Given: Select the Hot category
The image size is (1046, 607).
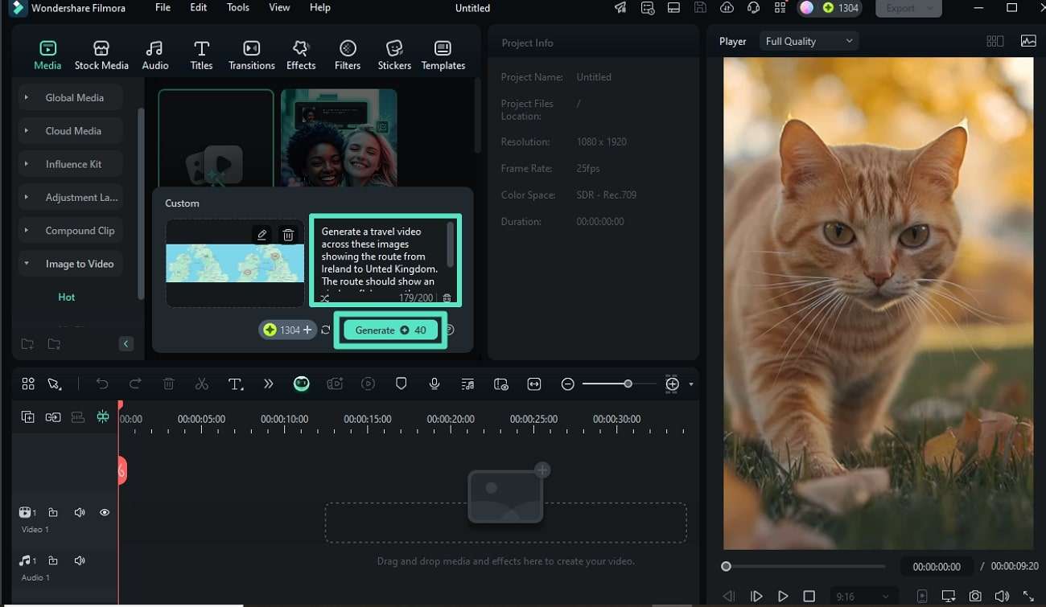Looking at the screenshot, I should click(66, 297).
